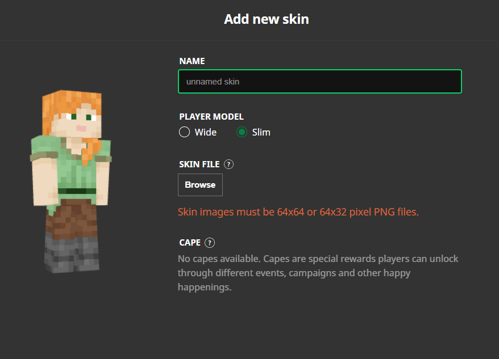This screenshot has width=499, height=359.
Task: Click the Alex skin preview model
Action: [x=70, y=181]
